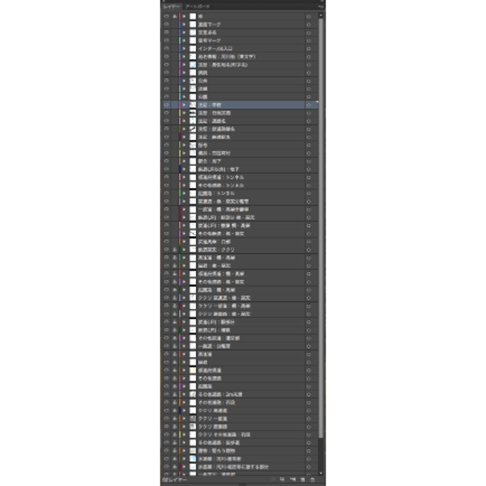Open the Layers panel flyout menu
The height and width of the screenshot is (486, 486).
[321, 6]
